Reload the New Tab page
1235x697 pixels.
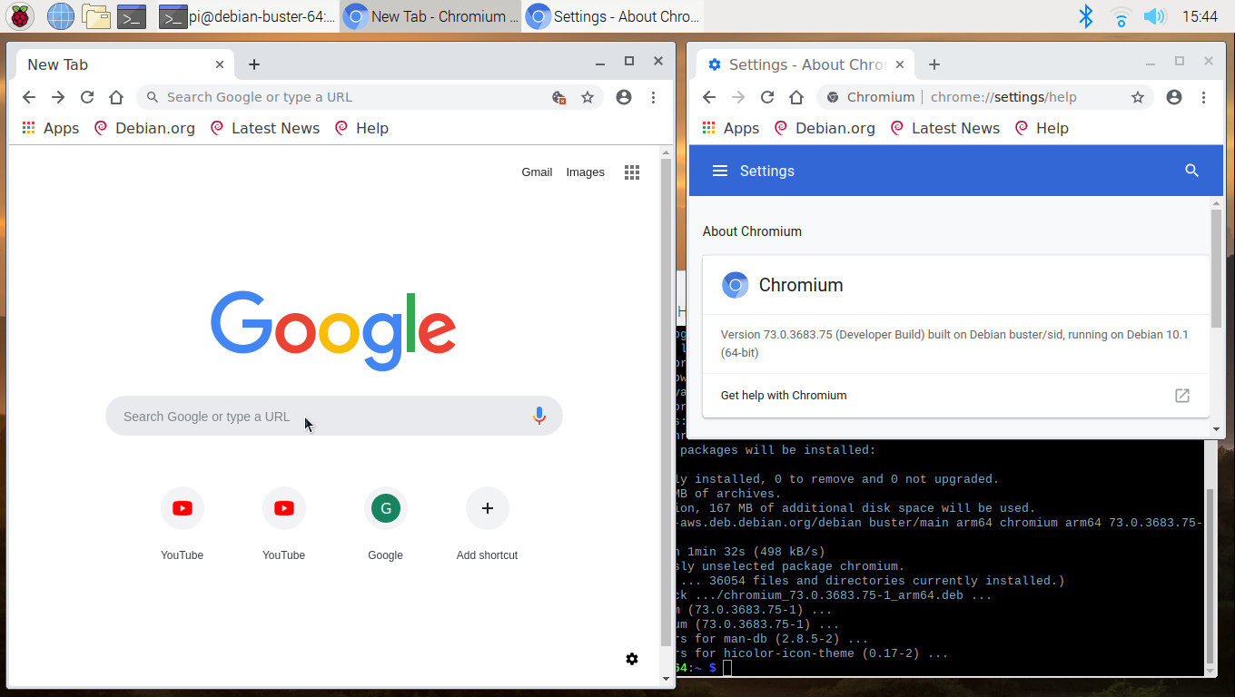click(x=87, y=97)
